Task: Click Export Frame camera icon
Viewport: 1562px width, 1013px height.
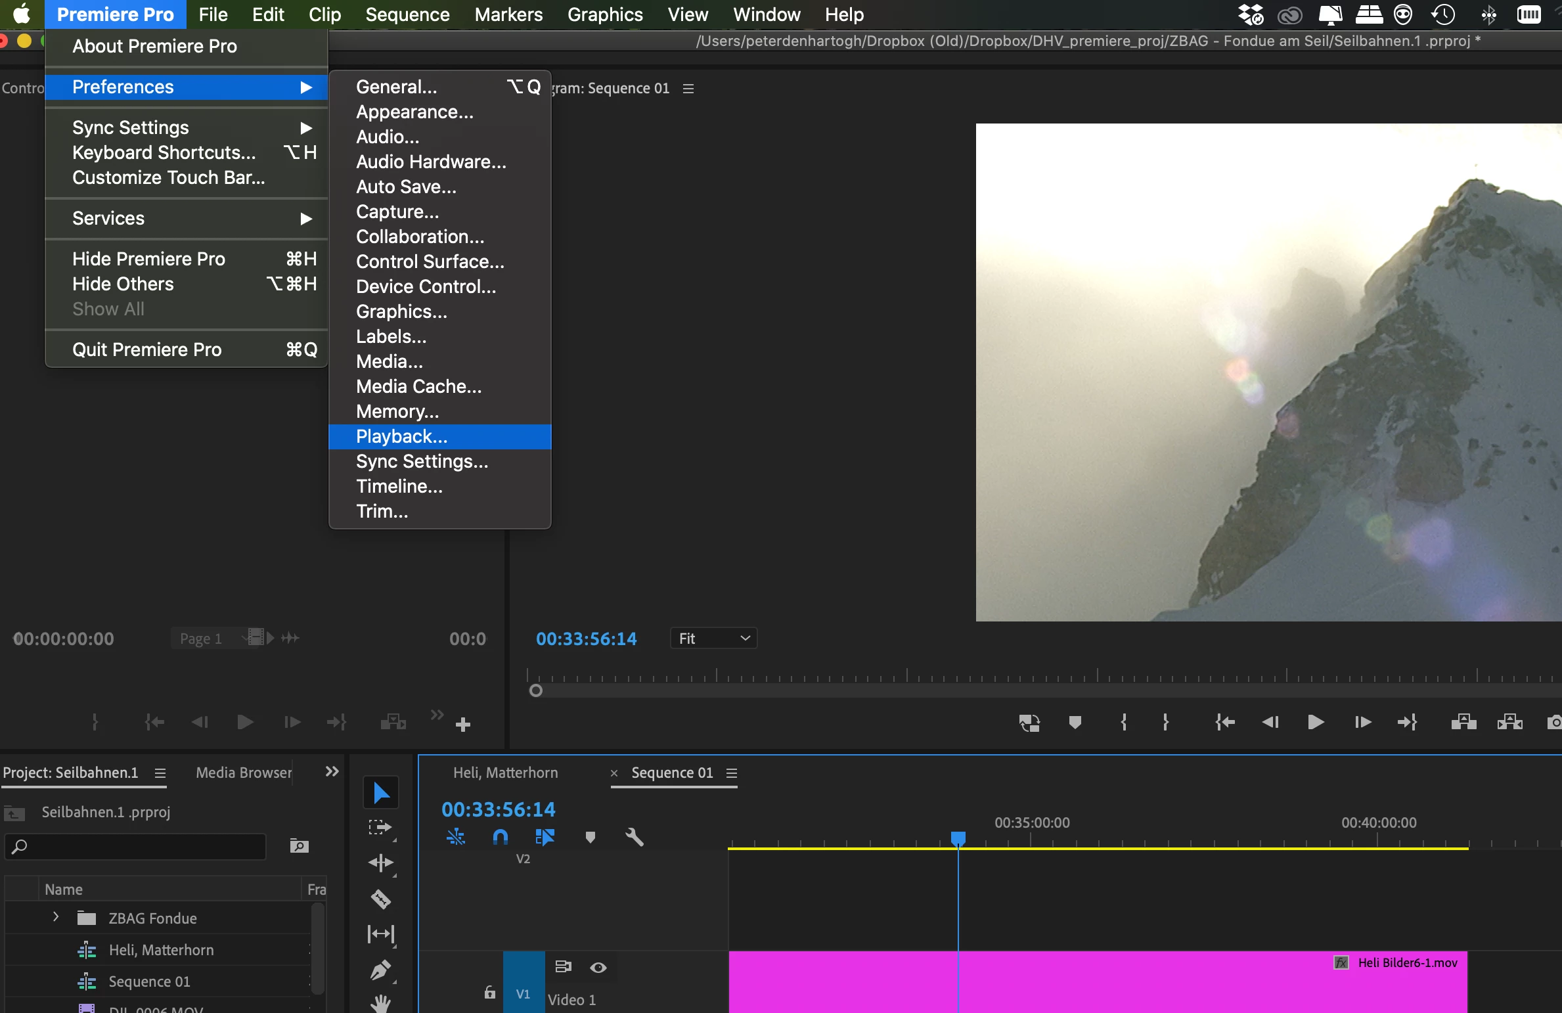Action: 1554,723
